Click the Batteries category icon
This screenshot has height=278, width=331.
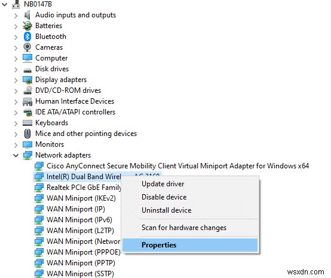[x=27, y=26]
